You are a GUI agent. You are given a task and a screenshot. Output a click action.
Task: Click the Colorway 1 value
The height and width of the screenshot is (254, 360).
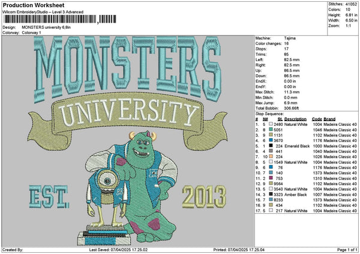(x=31, y=33)
